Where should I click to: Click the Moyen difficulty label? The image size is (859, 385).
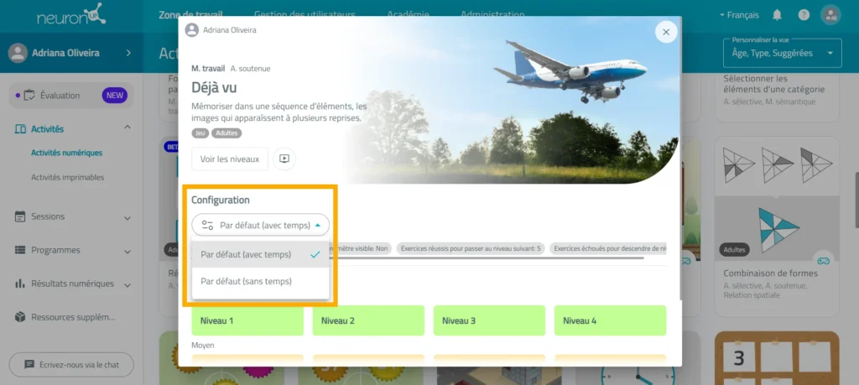coord(203,346)
